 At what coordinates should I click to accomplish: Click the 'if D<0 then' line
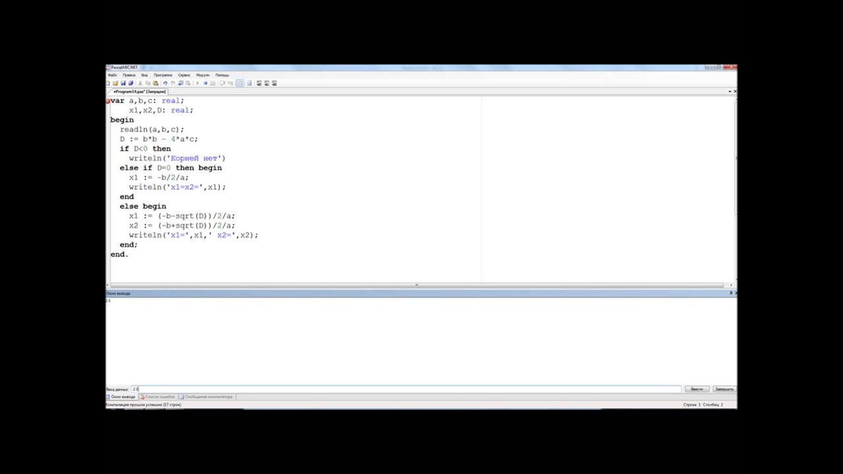(x=146, y=149)
